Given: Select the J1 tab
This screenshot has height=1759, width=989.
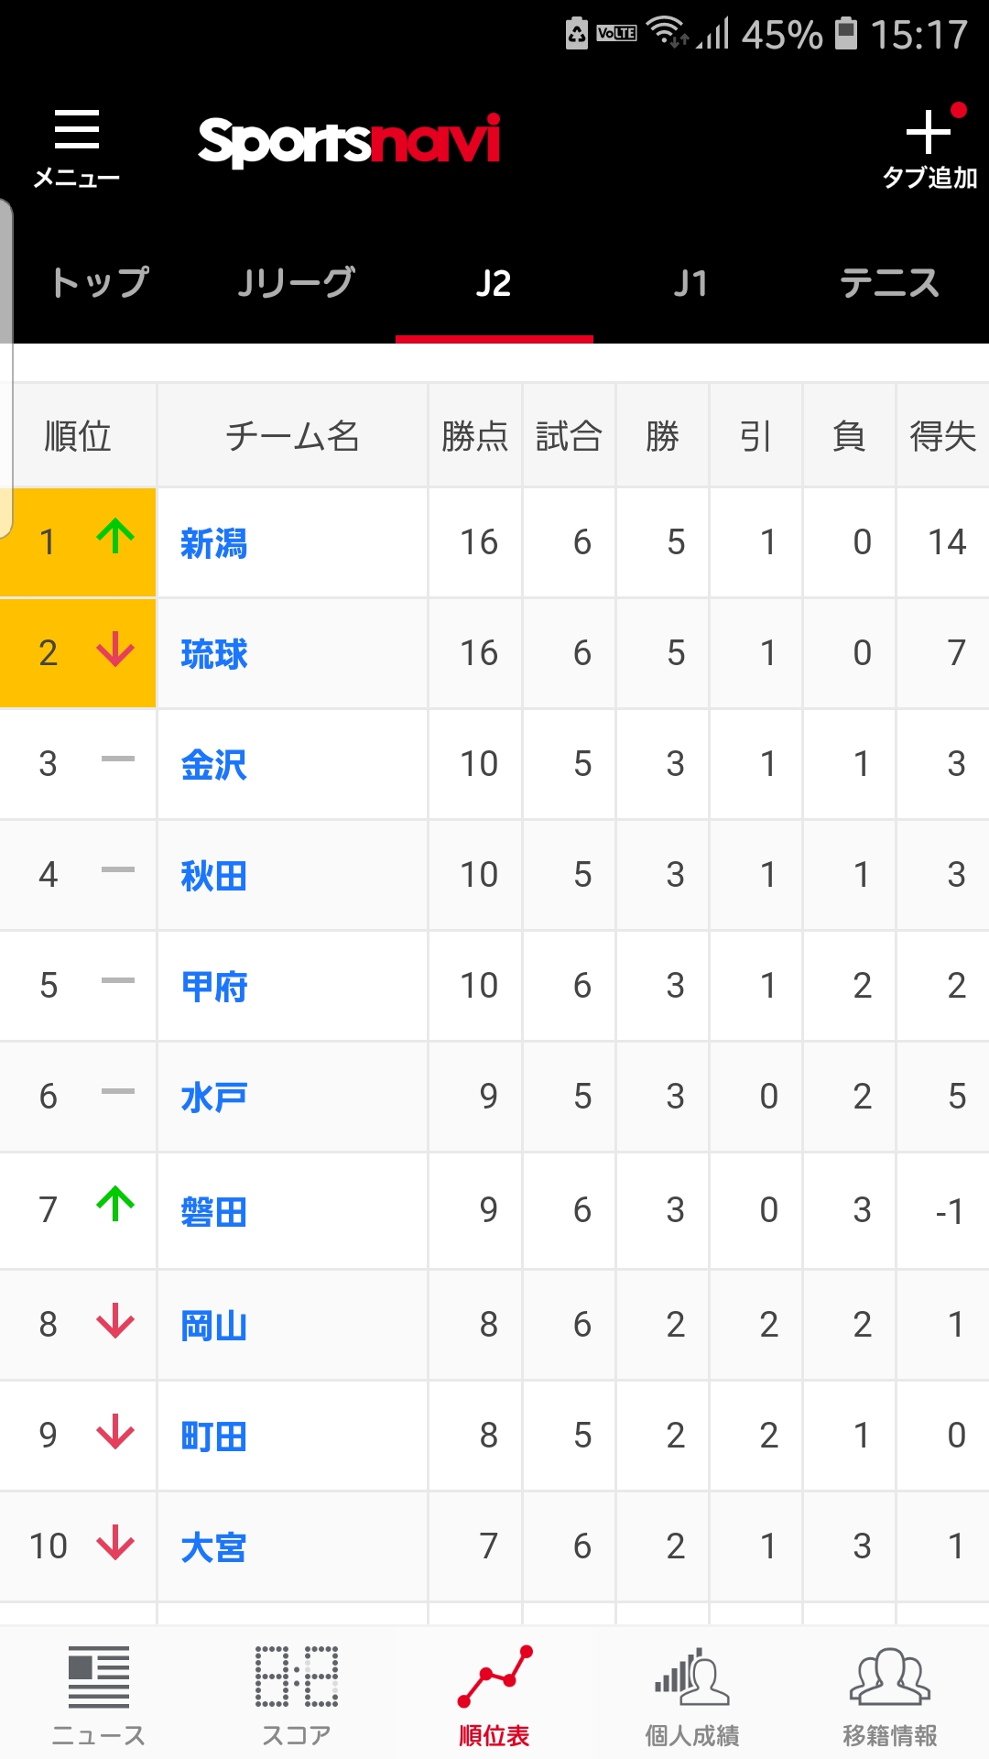Looking at the screenshot, I should [691, 283].
